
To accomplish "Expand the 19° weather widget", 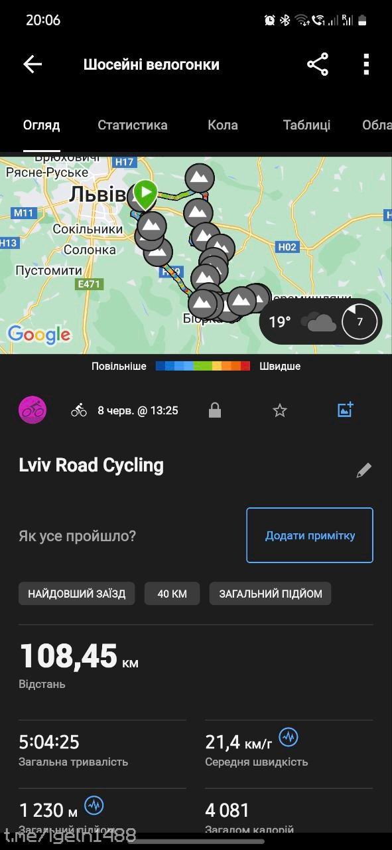I will (320, 322).
